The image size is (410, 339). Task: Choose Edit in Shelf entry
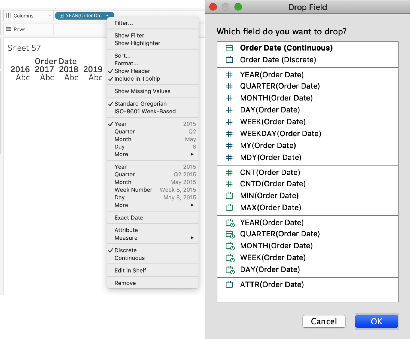coord(153,271)
